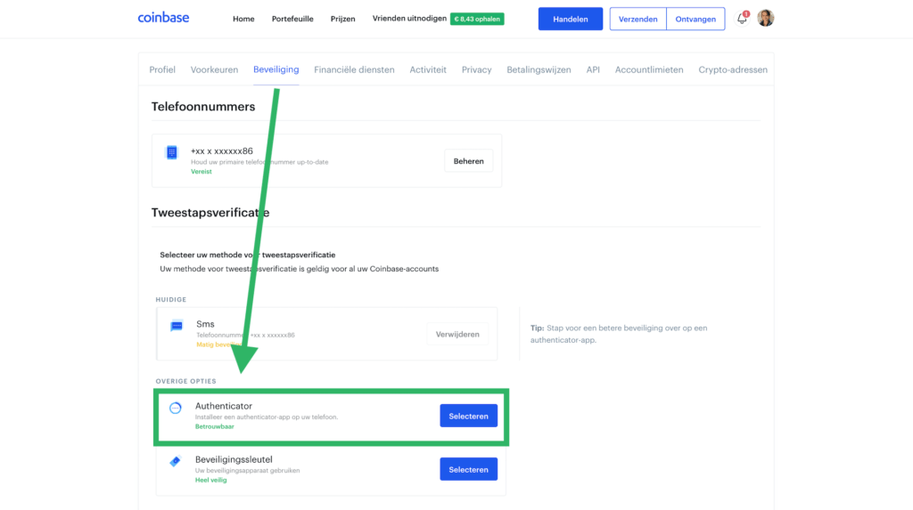Open Vrienden uitnodigen link
This screenshot has height=510, width=913.
(409, 19)
